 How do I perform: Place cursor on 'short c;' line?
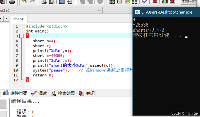pyautogui.click(x=42, y=46)
